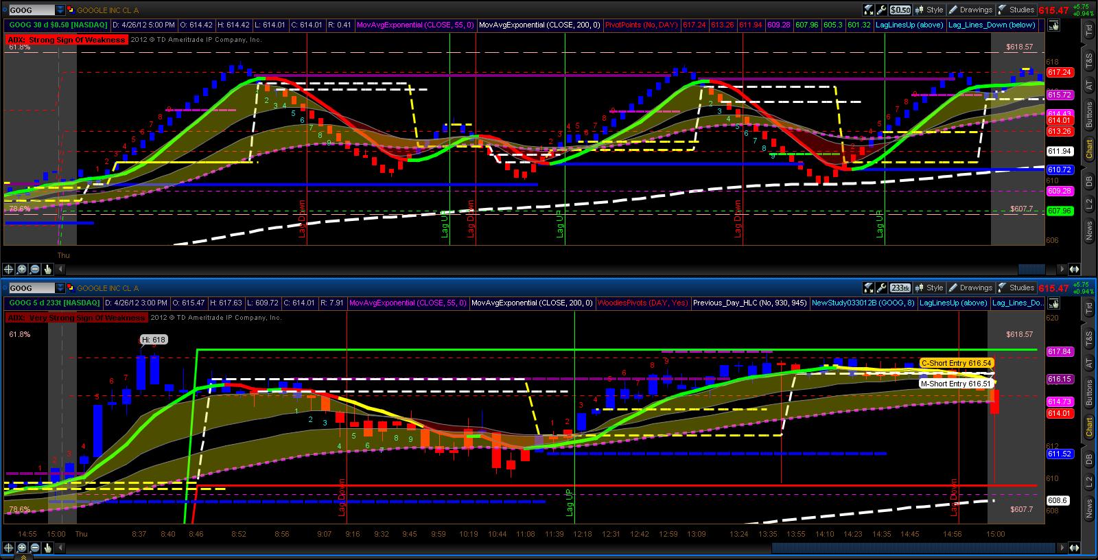The height and width of the screenshot is (560, 1098).
Task: Open the Studies menu in lower chart
Action: (x=1016, y=288)
